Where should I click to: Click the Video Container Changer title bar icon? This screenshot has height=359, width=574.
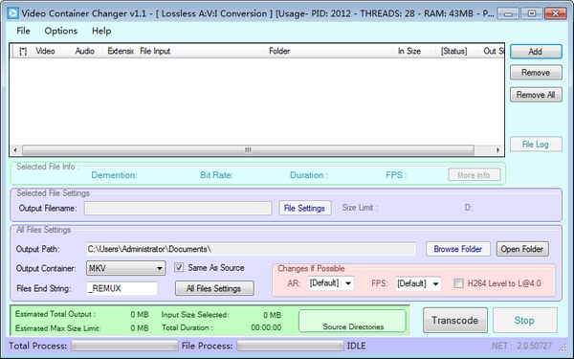[12, 13]
